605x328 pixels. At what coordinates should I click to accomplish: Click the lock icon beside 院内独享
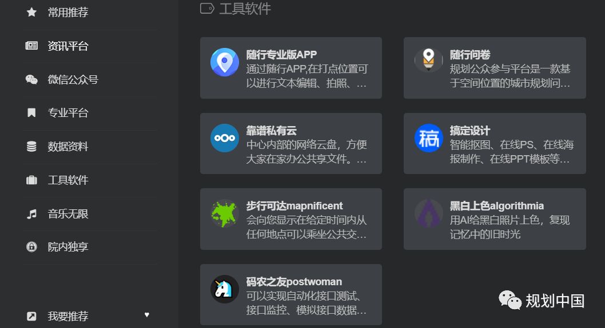(31, 247)
